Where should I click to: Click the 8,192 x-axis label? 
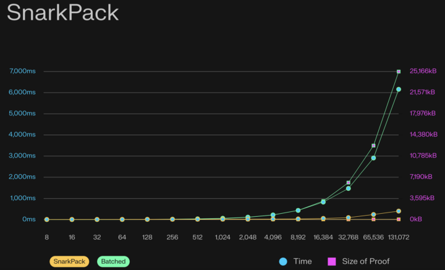298,237
